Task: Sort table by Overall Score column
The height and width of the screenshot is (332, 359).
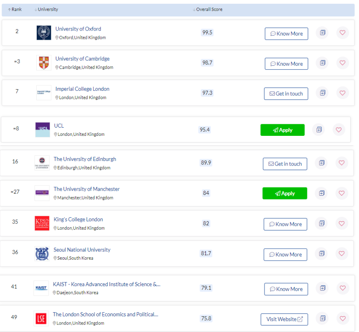Action: (x=208, y=9)
